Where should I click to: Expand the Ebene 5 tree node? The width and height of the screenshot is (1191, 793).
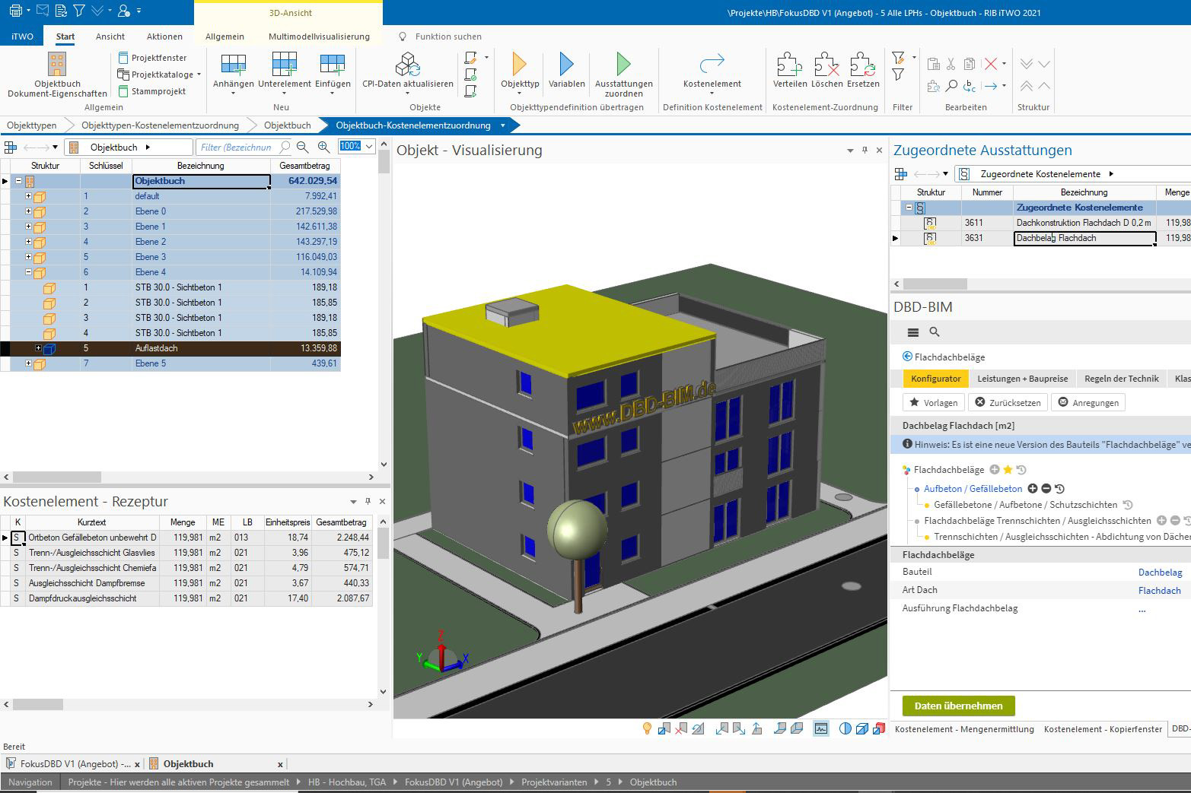29,363
